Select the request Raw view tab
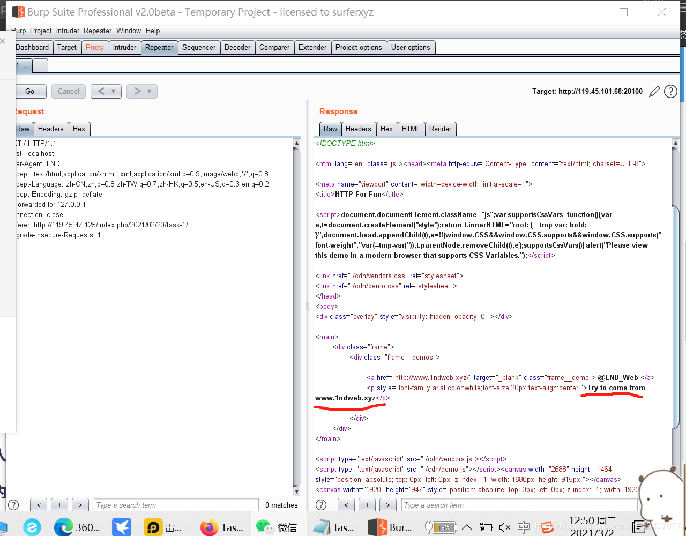 pos(24,129)
